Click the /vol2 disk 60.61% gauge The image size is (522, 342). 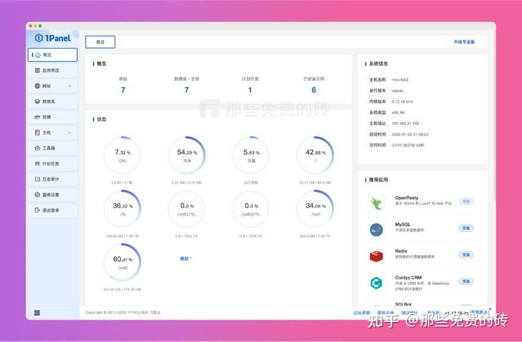pyautogui.click(x=123, y=262)
